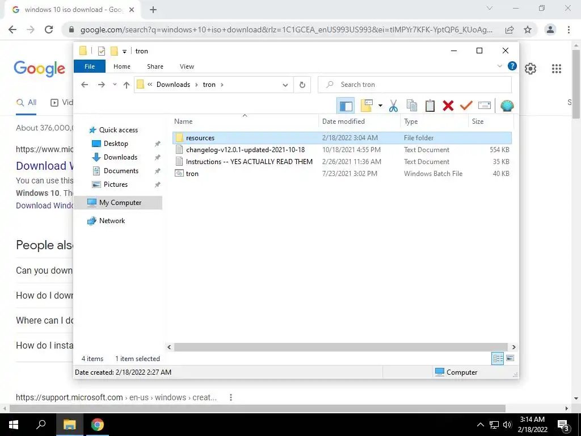Click the orange checkmark Properties icon
Image resolution: width=581 pixels, height=436 pixels.
[466, 106]
